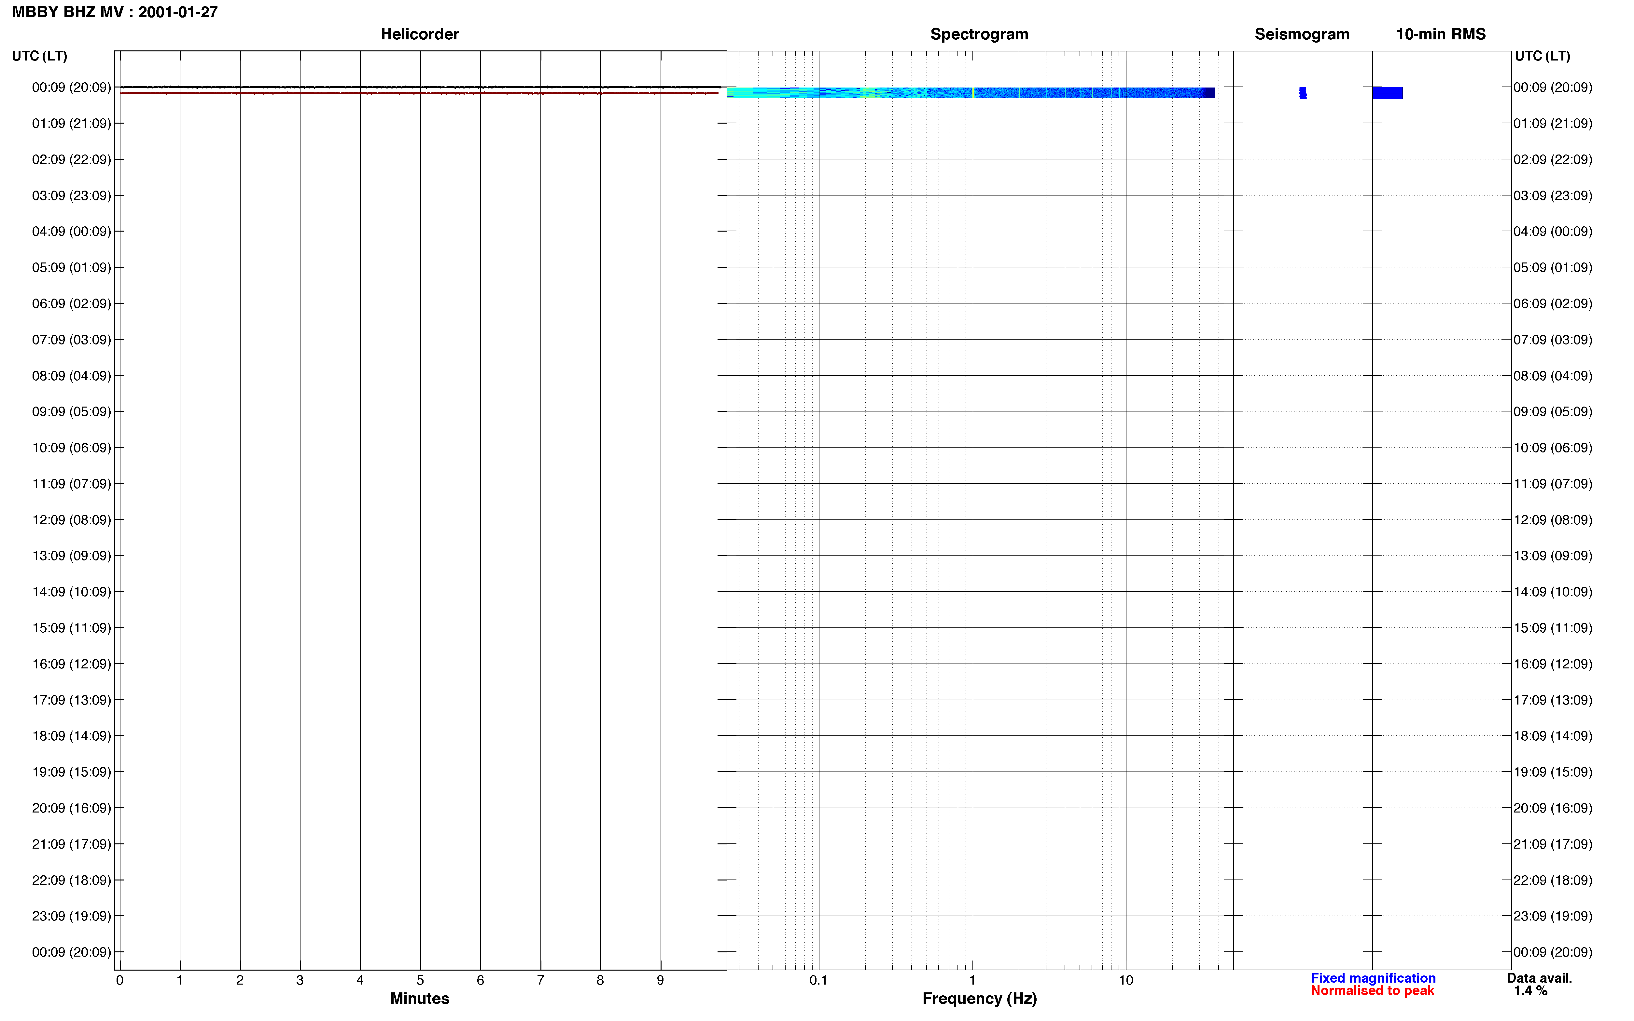
Task: Click minute tick label 5 on Minutes axis
Action: 420,980
